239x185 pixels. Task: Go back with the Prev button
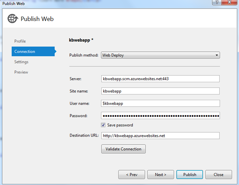132,175
